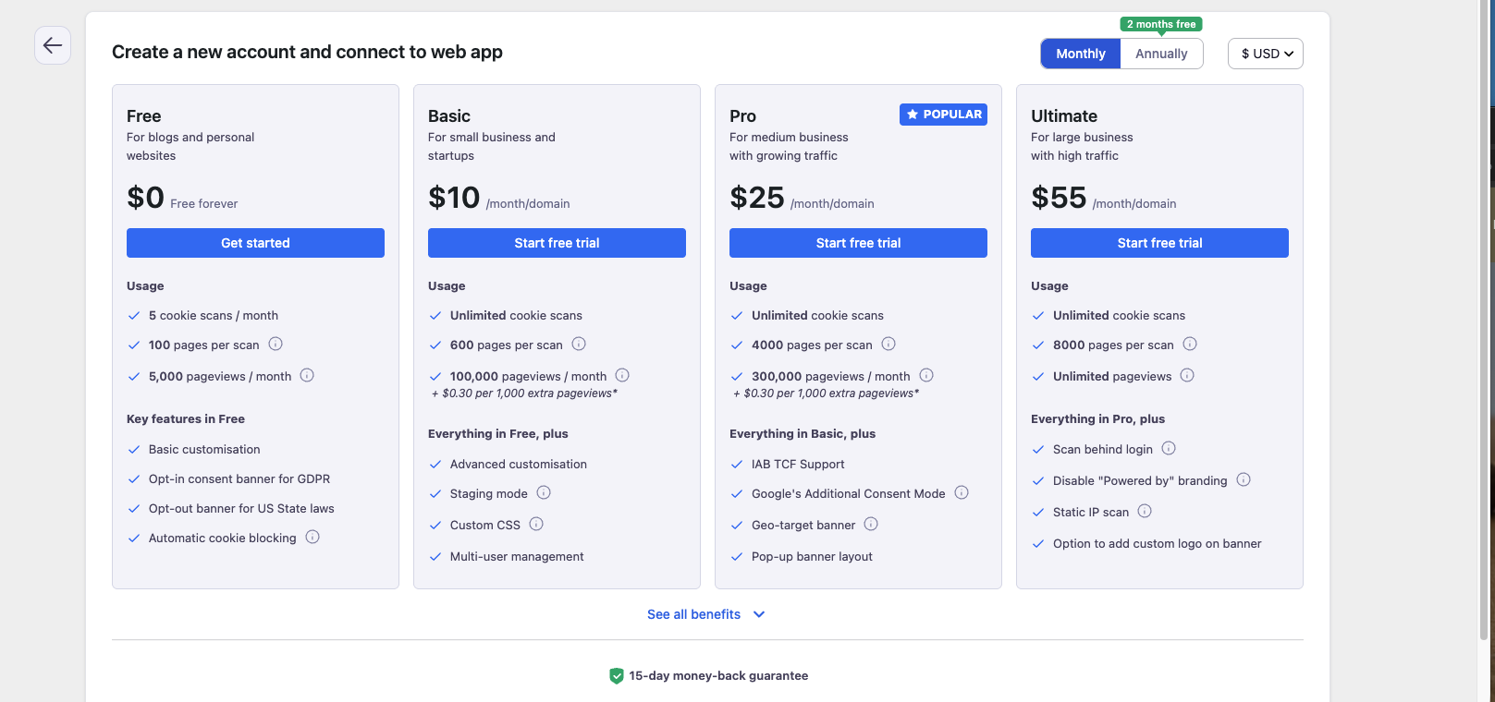Open info icon beside 8000 pages per scan
Image resolution: width=1495 pixels, height=702 pixels.
pos(1190,344)
